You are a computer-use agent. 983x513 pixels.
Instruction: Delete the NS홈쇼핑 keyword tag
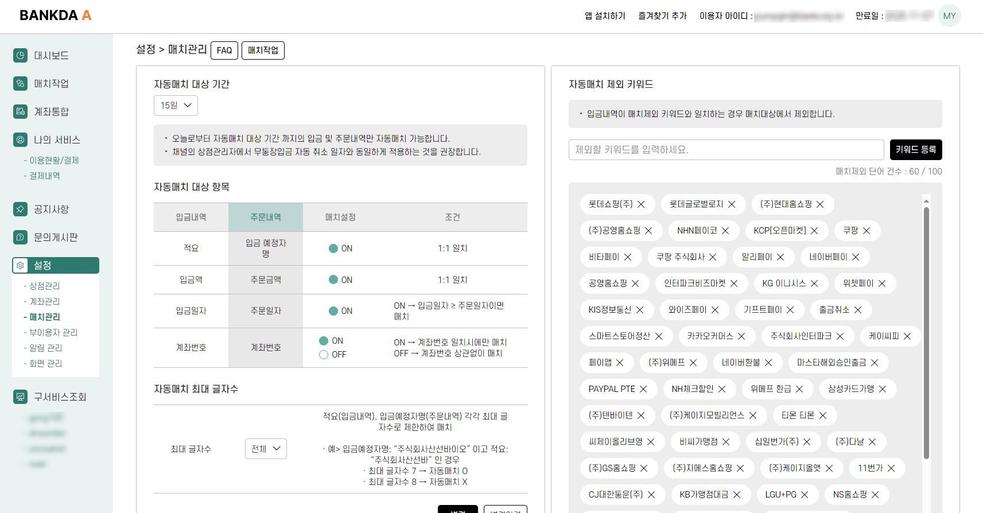(x=875, y=495)
